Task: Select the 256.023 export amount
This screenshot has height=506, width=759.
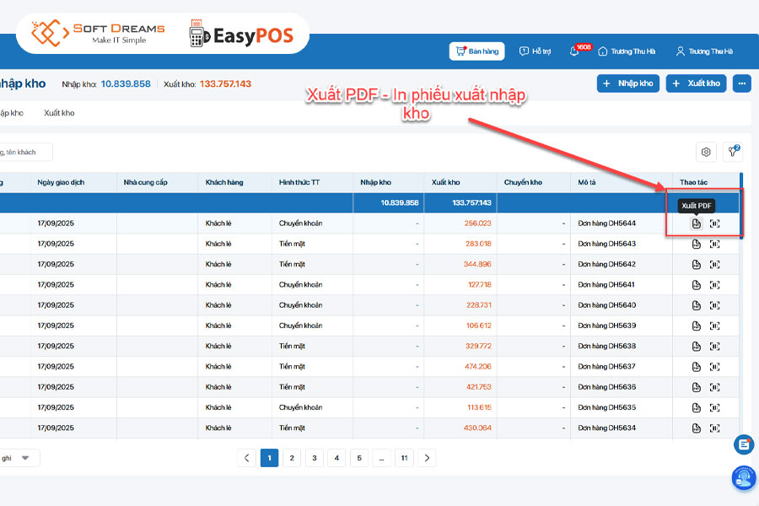Action: 477,223
